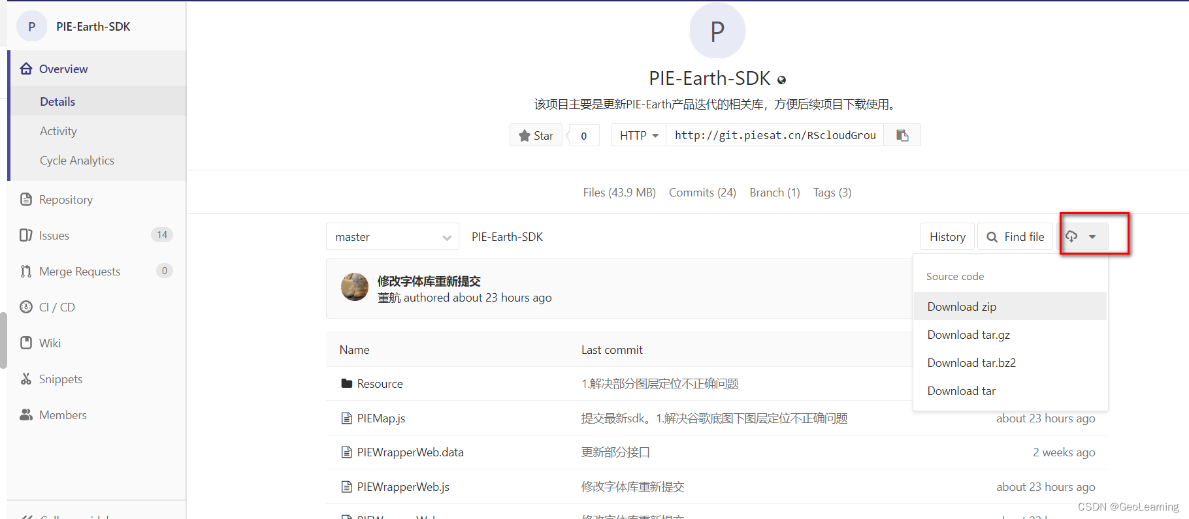
Task: Click the Resource folder icon
Action: 347,383
